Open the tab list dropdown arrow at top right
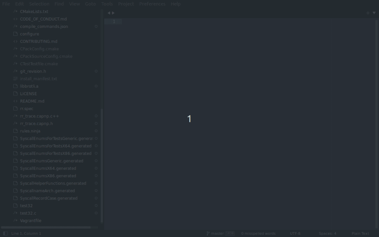The width and height of the screenshot is (379, 237). click(x=374, y=12)
